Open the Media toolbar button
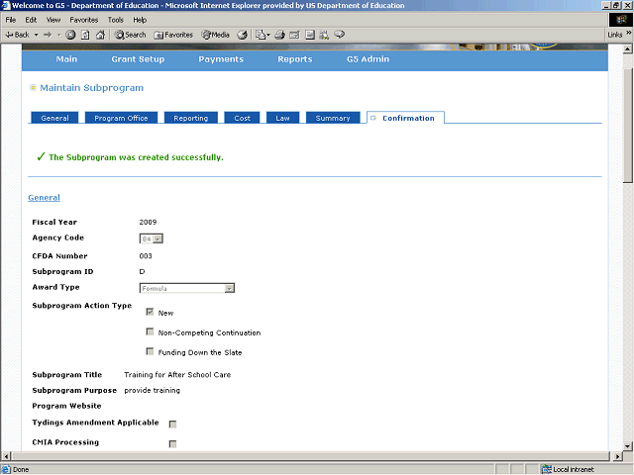The height and width of the screenshot is (475, 634). pyautogui.click(x=216, y=35)
